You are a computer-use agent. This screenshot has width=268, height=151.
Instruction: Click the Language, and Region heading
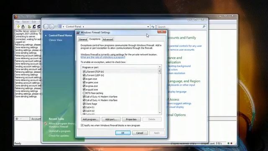pos(184,81)
